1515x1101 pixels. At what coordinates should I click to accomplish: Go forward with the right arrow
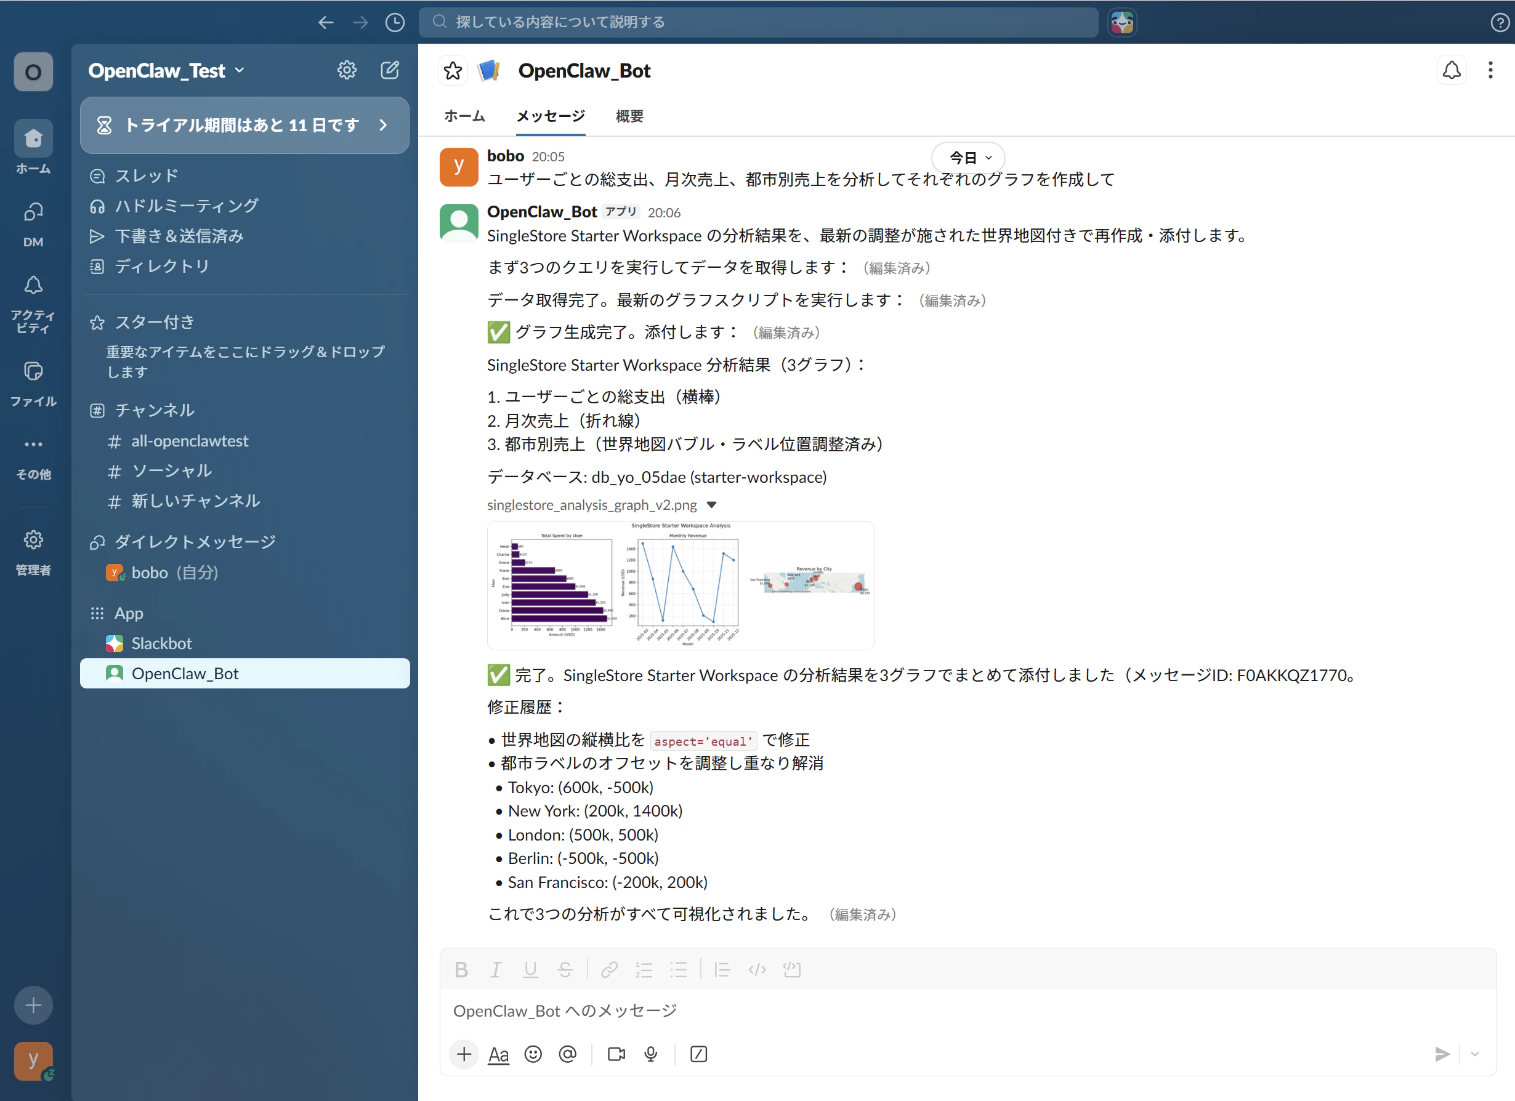(361, 22)
